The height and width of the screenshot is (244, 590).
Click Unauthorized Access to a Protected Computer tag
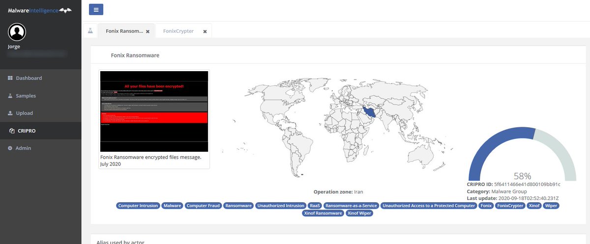429,206
